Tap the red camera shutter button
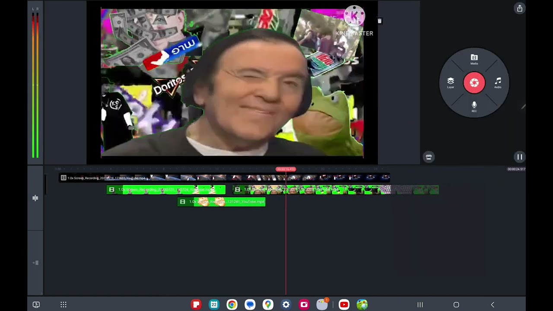The image size is (553, 311). [x=474, y=83]
